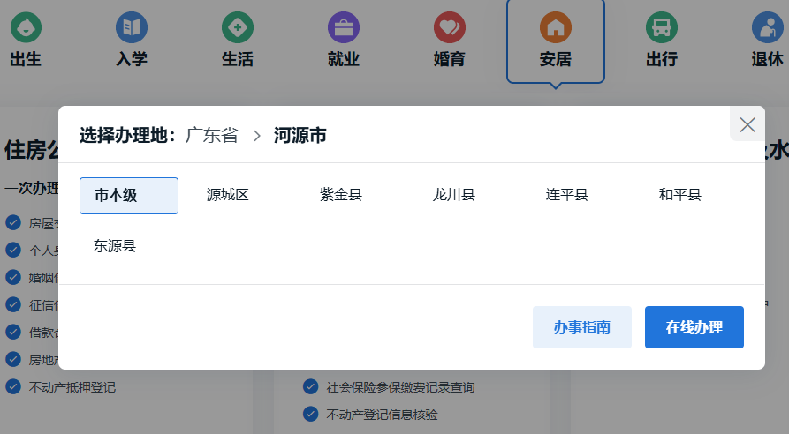Click the 入学 book icon
This screenshot has width=789, height=434.
(132, 27)
